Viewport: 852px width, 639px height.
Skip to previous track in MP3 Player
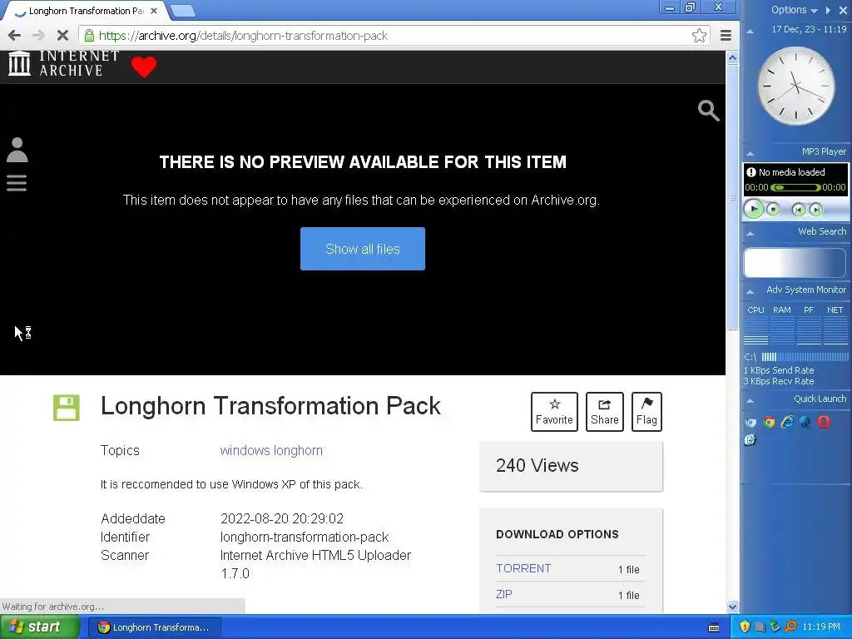(x=798, y=210)
